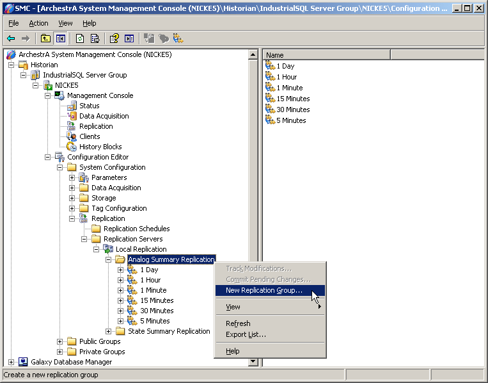Click the SMC title bar application icon
The image size is (488, 383).
[x=9, y=8]
